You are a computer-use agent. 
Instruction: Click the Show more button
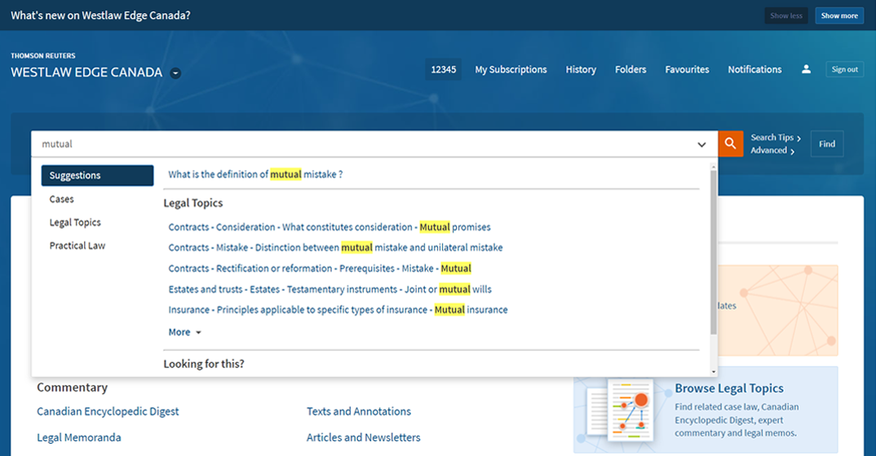coord(839,15)
